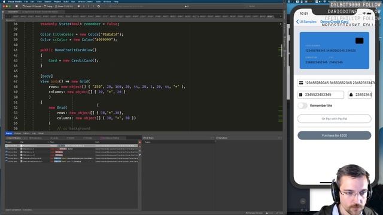Open the File menu
This screenshot has height=215, width=383.
(26, 1)
